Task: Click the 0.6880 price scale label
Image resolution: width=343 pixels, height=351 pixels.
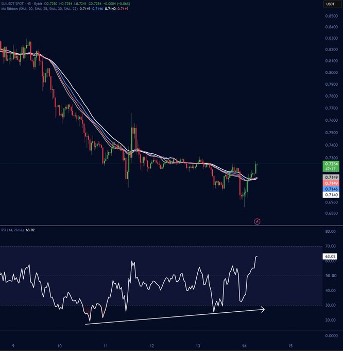Action: (x=331, y=213)
